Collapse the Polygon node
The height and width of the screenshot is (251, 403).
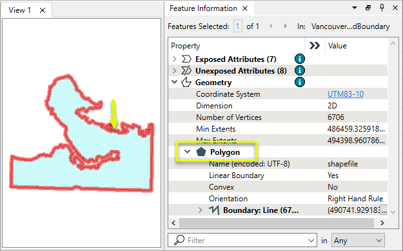188,152
